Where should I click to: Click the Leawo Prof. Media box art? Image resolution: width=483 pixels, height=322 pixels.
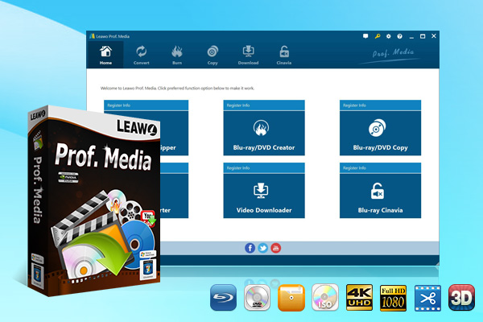pos(94,200)
